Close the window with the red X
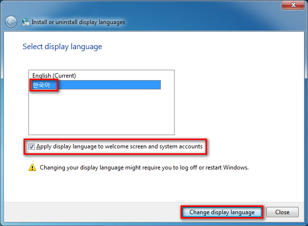The image size is (308, 226). pyautogui.click(x=293, y=5)
